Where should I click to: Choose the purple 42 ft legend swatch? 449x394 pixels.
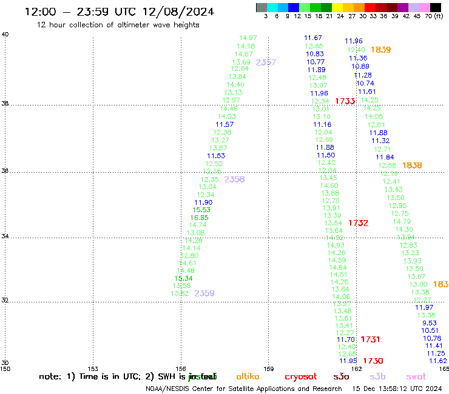click(x=403, y=7)
